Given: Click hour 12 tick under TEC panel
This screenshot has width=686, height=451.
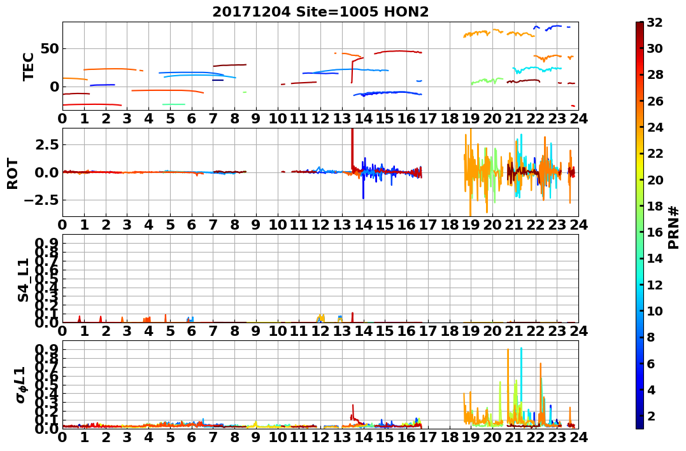Looking at the screenshot, I should 320,118.
